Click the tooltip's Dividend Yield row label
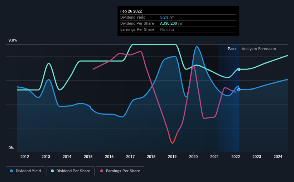 point(133,17)
